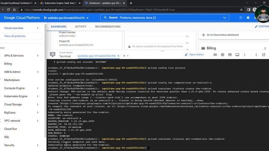Open Cloud Shell more options vertical dots
This screenshot has width=269, height=151.
[x=245, y=55]
